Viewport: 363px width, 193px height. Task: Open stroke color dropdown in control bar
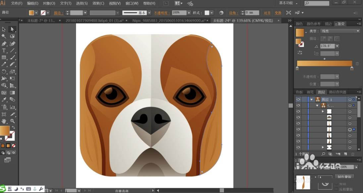[48, 13]
